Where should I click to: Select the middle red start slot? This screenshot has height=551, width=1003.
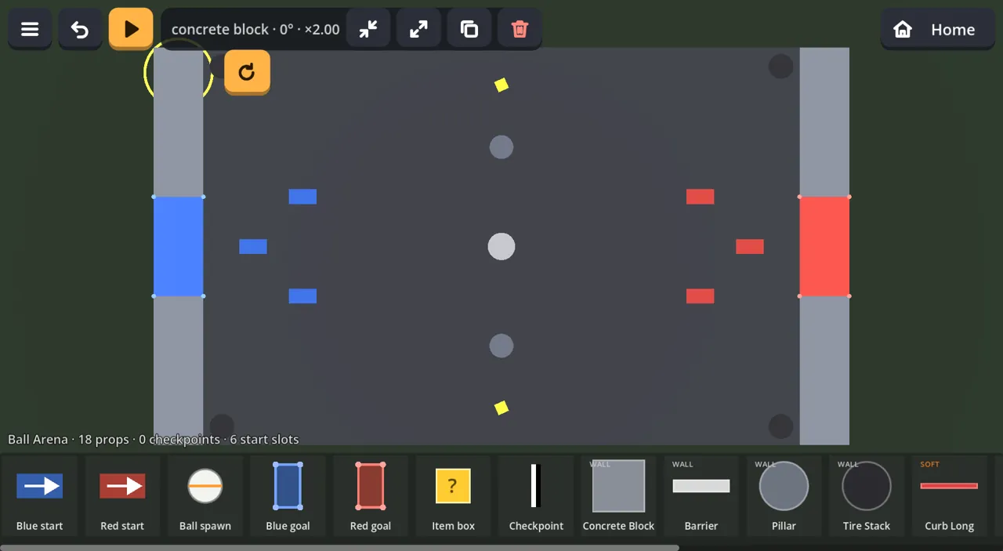(750, 246)
